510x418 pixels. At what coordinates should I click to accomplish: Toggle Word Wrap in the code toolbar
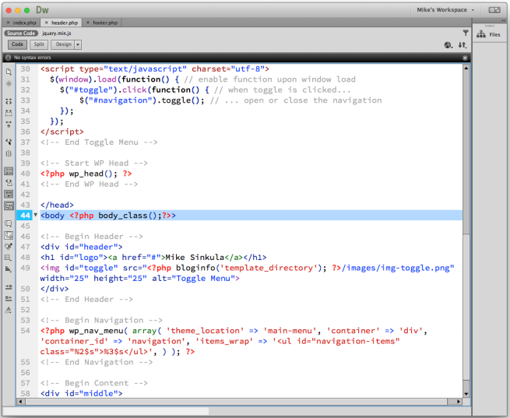[9, 194]
